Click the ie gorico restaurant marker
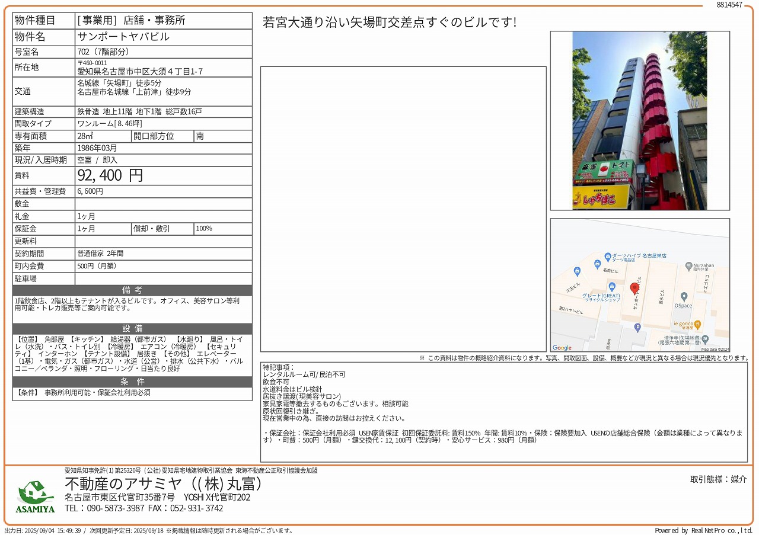 click(698, 324)
